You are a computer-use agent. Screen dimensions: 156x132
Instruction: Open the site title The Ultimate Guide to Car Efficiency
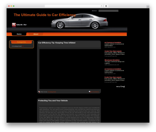tap(45, 15)
